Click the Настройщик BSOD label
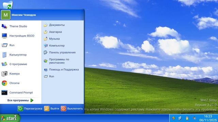This screenshot has height=122, width=218. [22, 36]
